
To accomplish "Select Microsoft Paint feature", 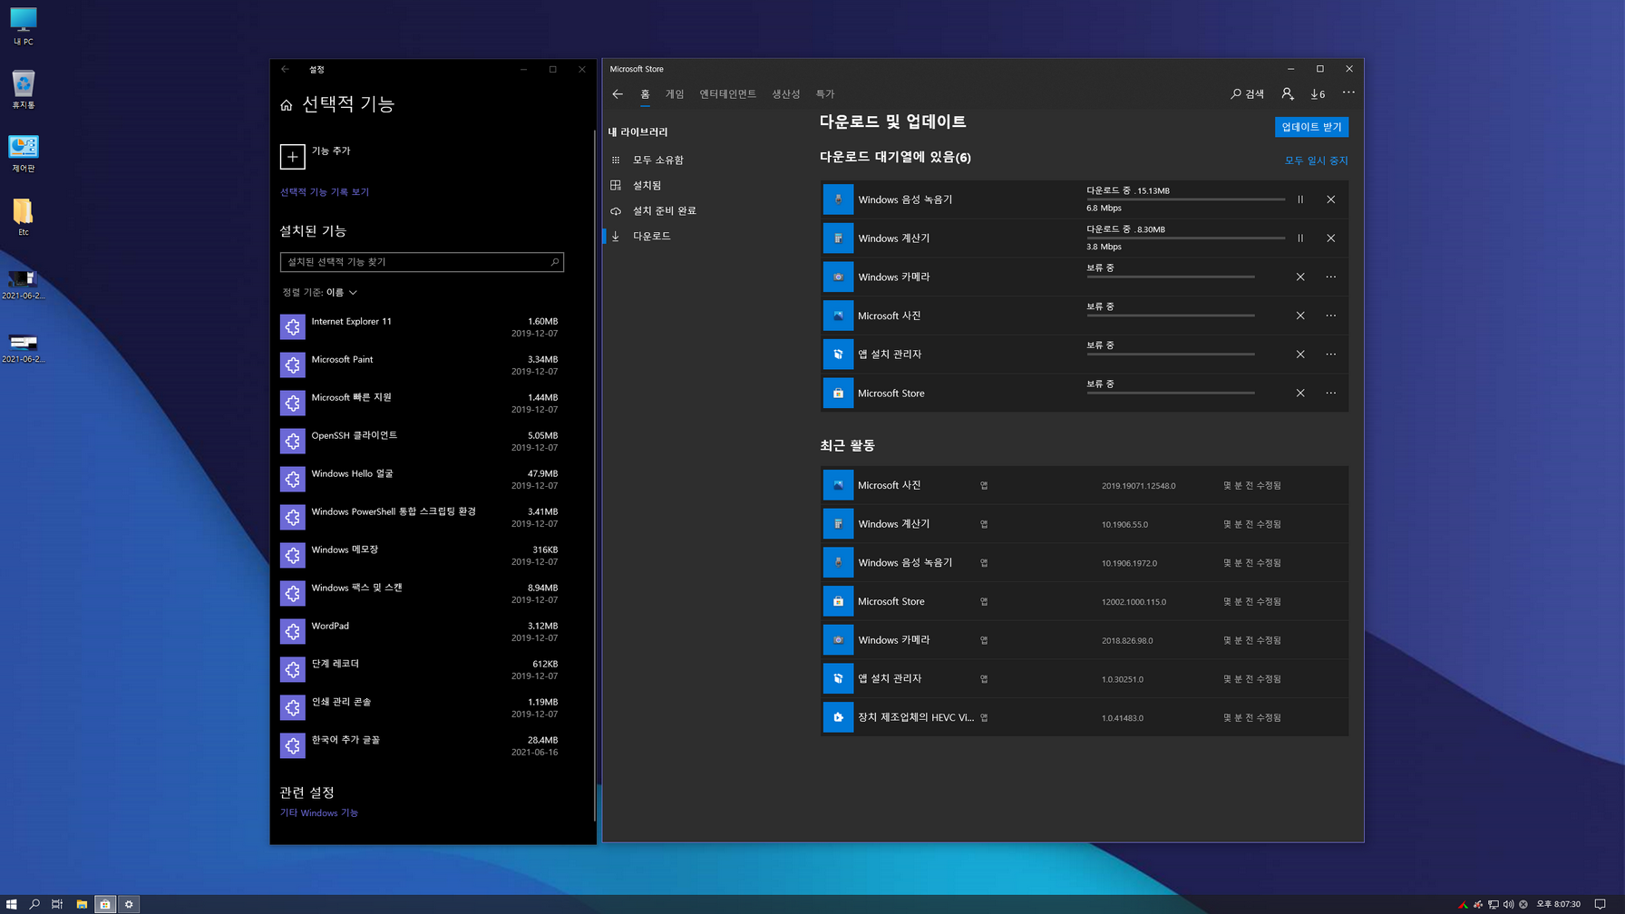I will 422,365.
